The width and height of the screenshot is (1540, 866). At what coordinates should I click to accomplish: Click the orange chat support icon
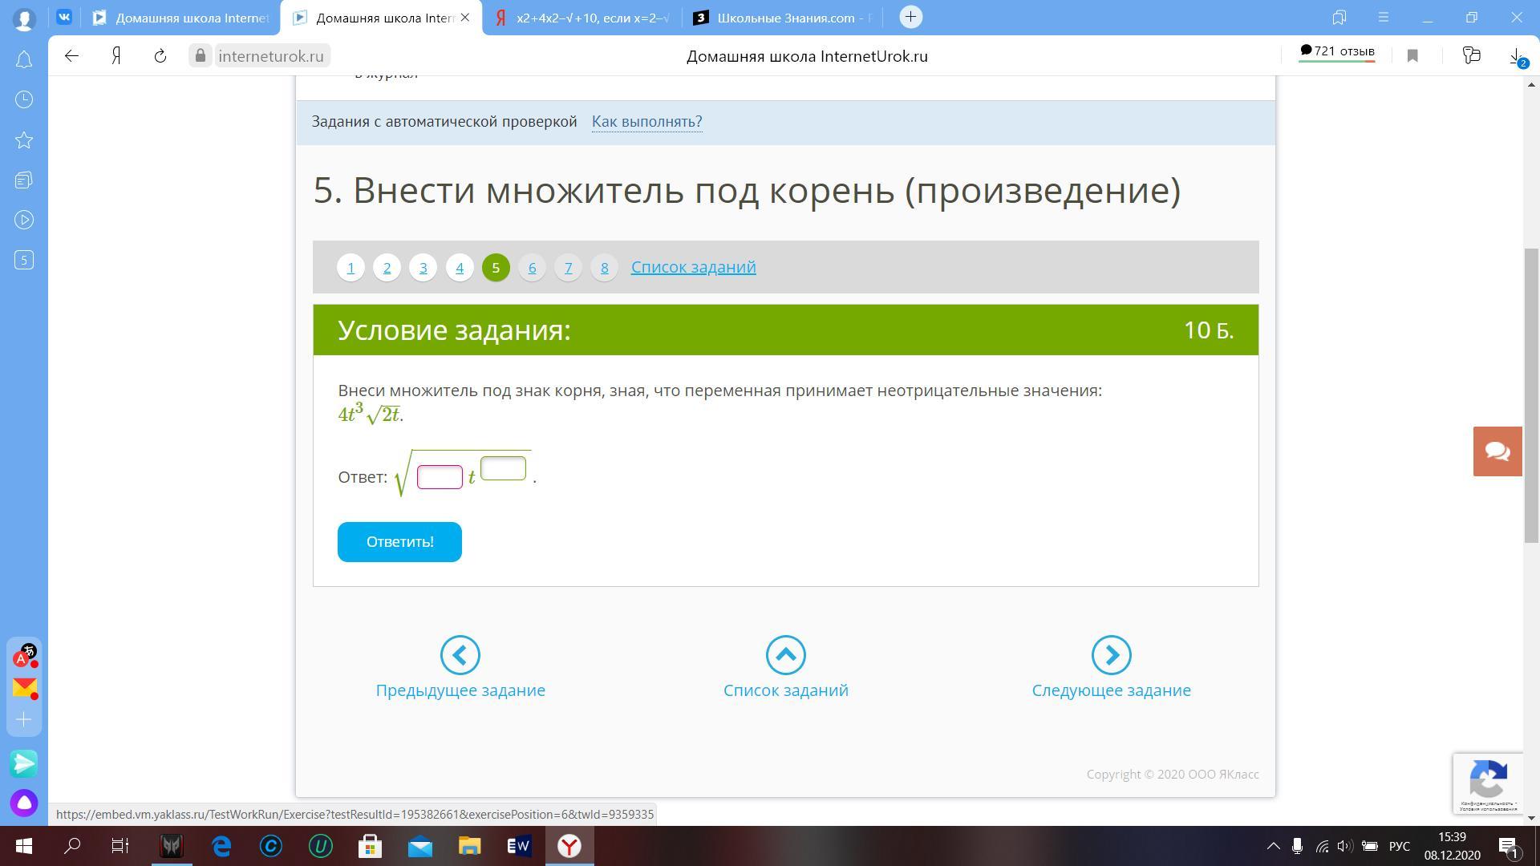click(x=1497, y=451)
